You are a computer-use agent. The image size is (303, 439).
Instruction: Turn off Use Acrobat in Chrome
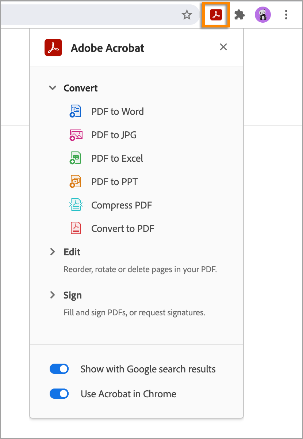(x=59, y=394)
